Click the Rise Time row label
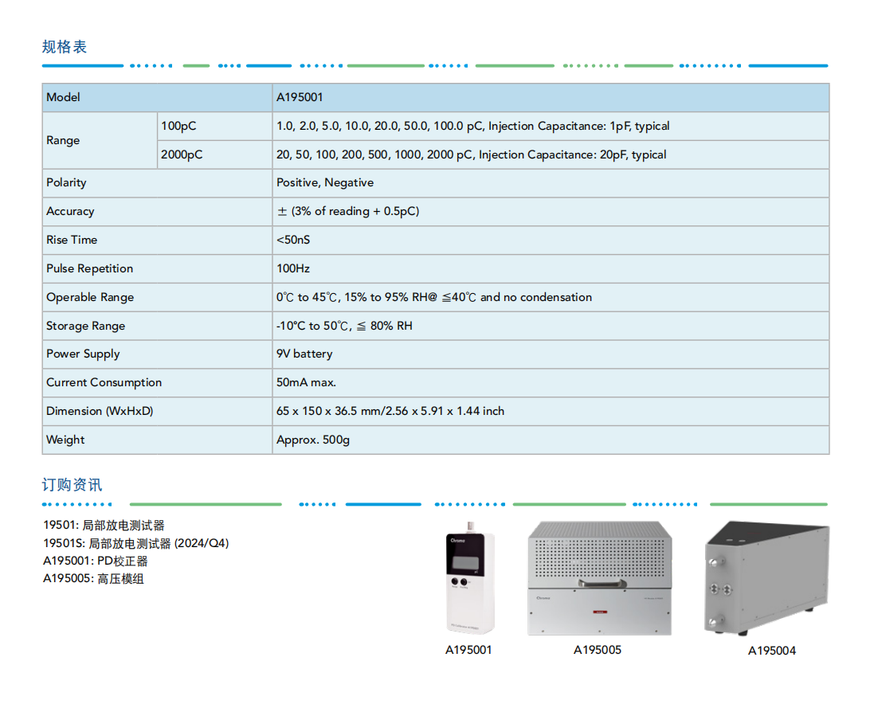878x708 pixels. 72,240
